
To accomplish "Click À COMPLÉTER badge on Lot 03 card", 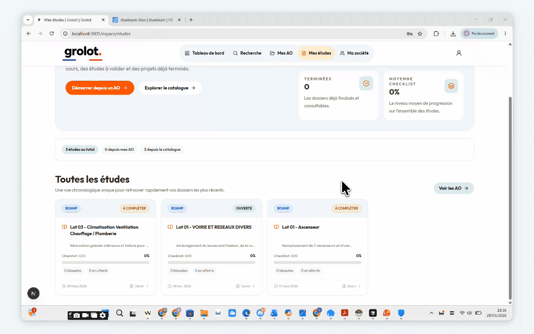I will click(x=134, y=208).
